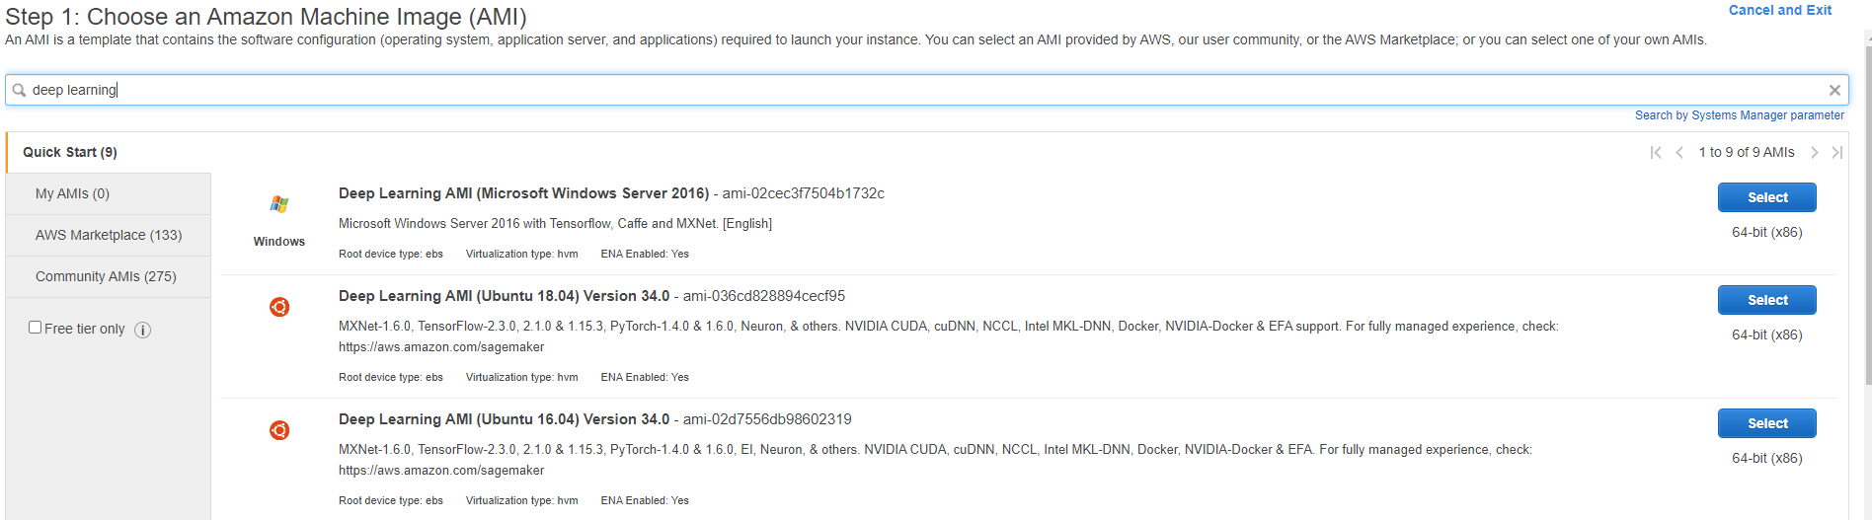The height and width of the screenshot is (520, 1872).
Task: Click Search by Systems Manager parameter link
Action: point(1739,115)
